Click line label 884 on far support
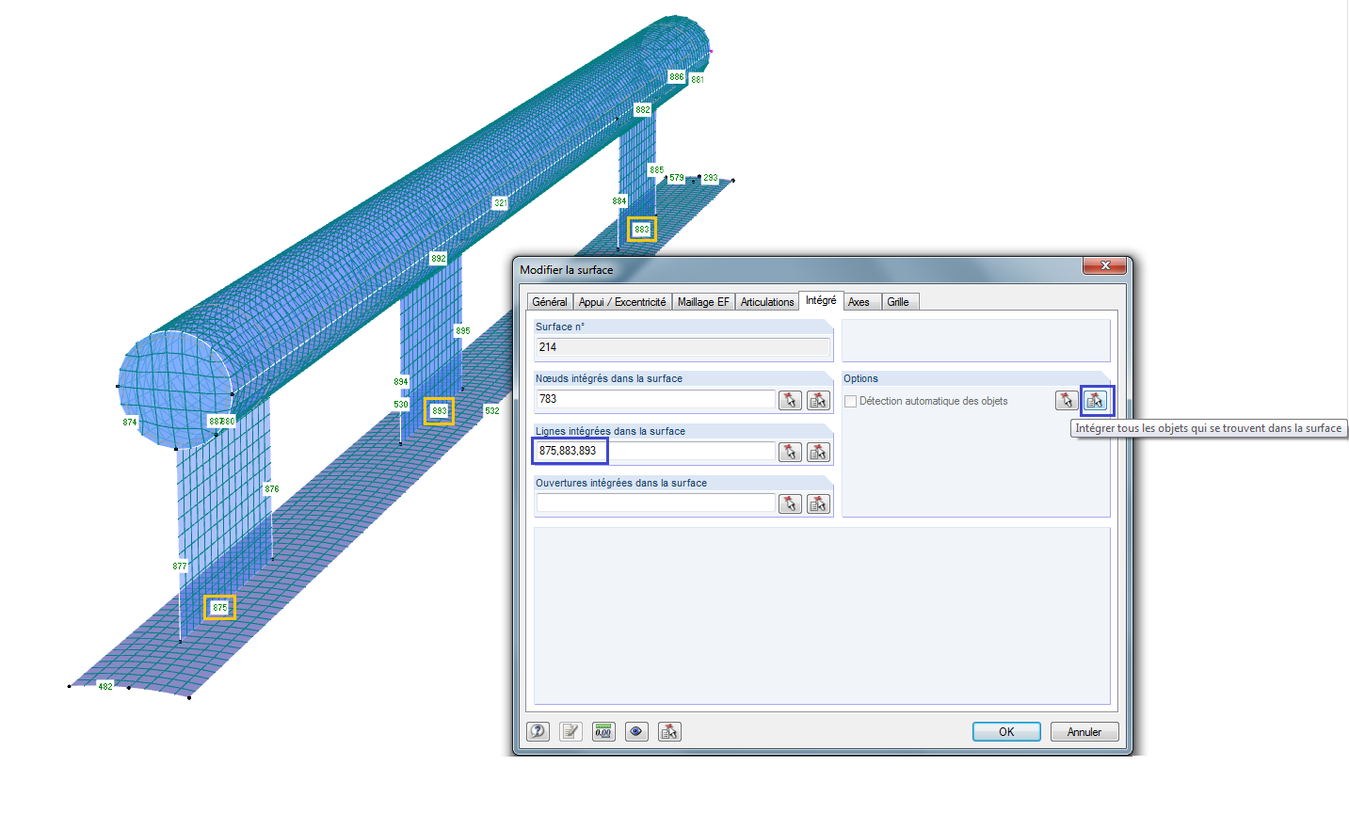1349x814 pixels. pyautogui.click(x=619, y=201)
